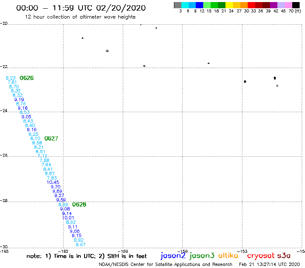Click the wave height value 8.40
Image resolution: width=305 pixels, height=268 pixels.
pyautogui.click(x=30, y=125)
